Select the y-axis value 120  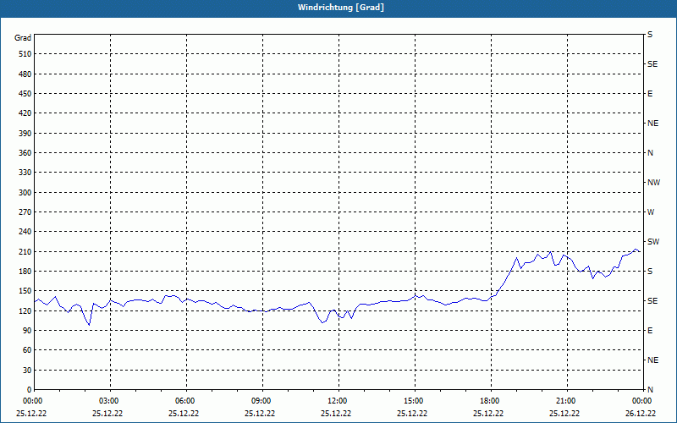[x=25, y=310]
